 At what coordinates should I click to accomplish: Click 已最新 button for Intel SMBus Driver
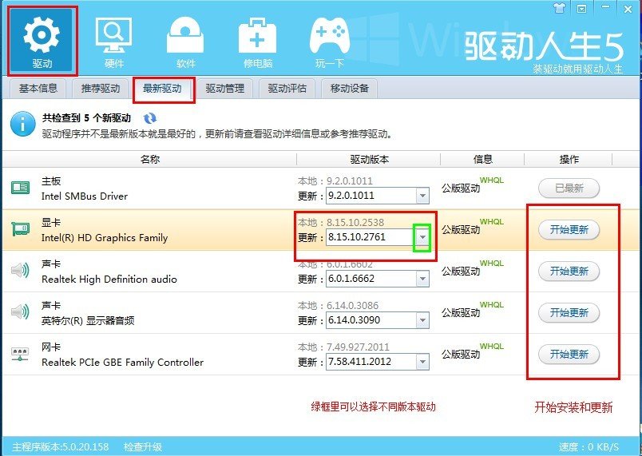pyautogui.click(x=569, y=188)
